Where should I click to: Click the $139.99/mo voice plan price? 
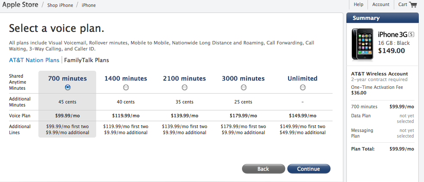185,116
